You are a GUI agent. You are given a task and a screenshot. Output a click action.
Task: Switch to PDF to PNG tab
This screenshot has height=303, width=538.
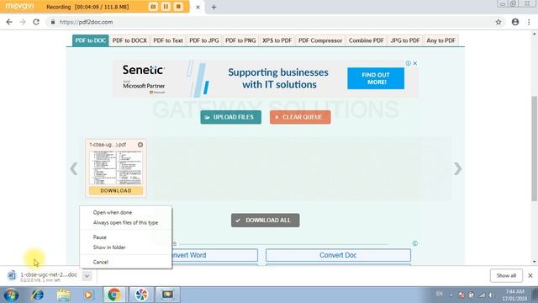(x=240, y=40)
